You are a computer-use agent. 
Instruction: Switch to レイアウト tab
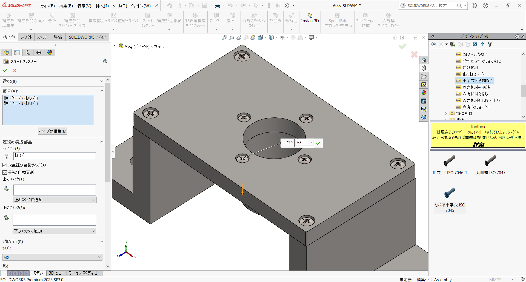point(26,37)
